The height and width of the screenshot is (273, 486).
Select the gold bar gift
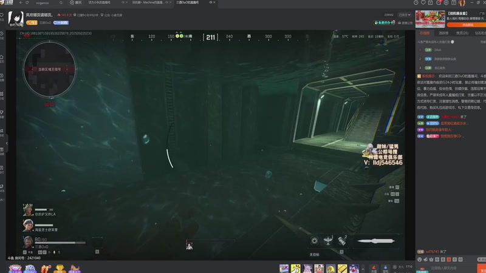pyautogui.click(x=342, y=268)
